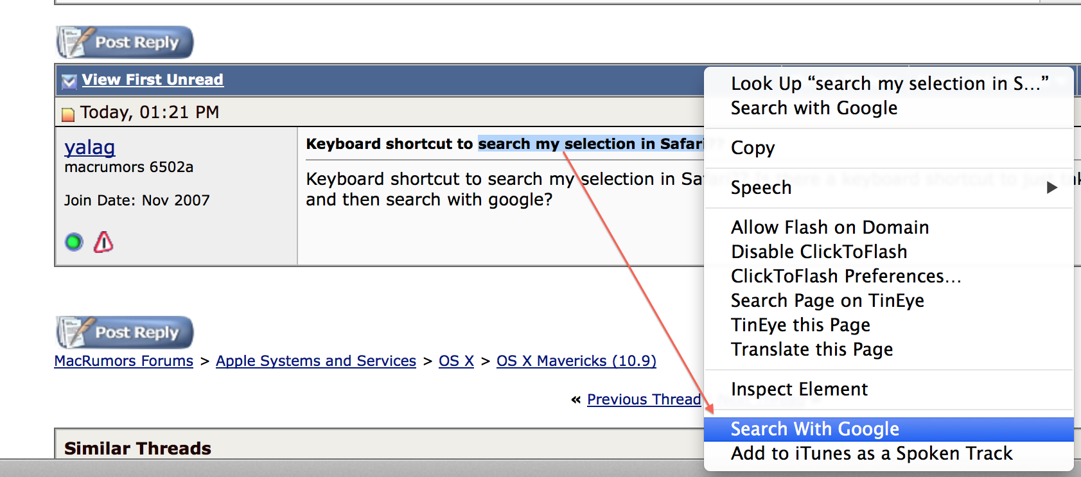
Task: Choose Inspect Element from the context menu
Action: [x=889, y=389]
